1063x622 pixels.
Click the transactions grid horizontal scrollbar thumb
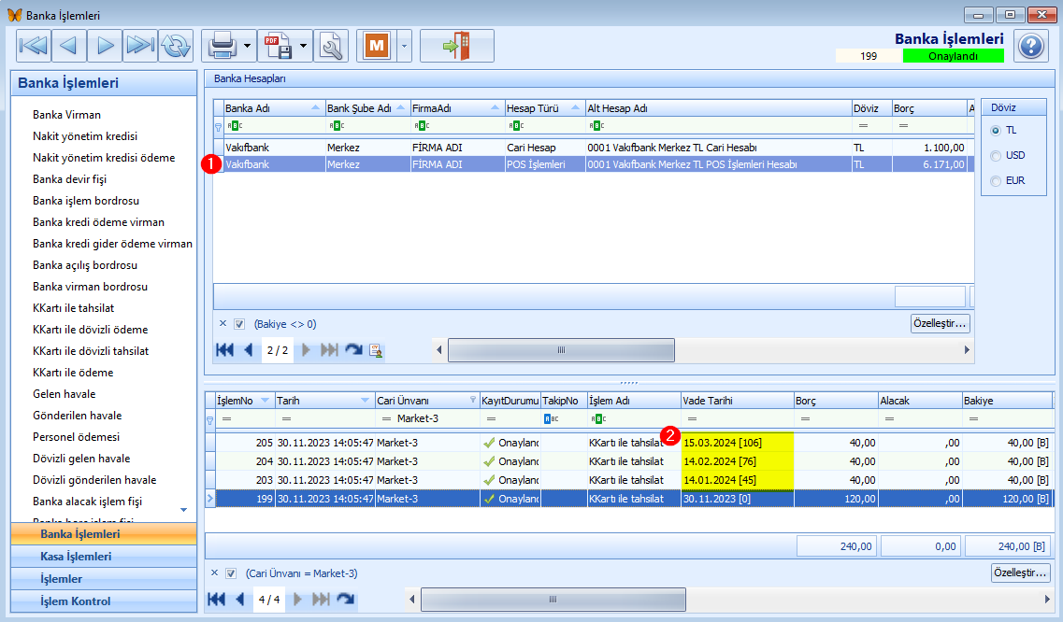point(553,600)
